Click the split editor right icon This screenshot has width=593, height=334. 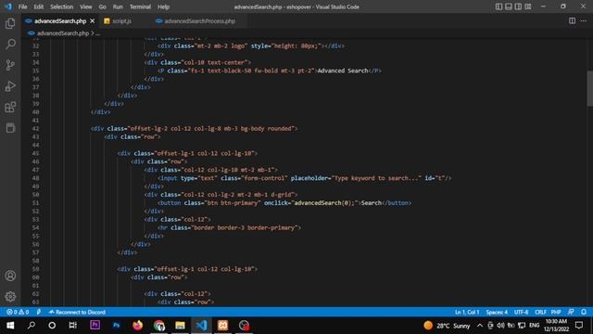pos(572,20)
